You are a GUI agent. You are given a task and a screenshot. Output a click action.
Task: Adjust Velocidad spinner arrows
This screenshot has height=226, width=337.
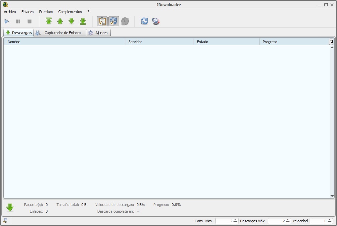(330, 221)
